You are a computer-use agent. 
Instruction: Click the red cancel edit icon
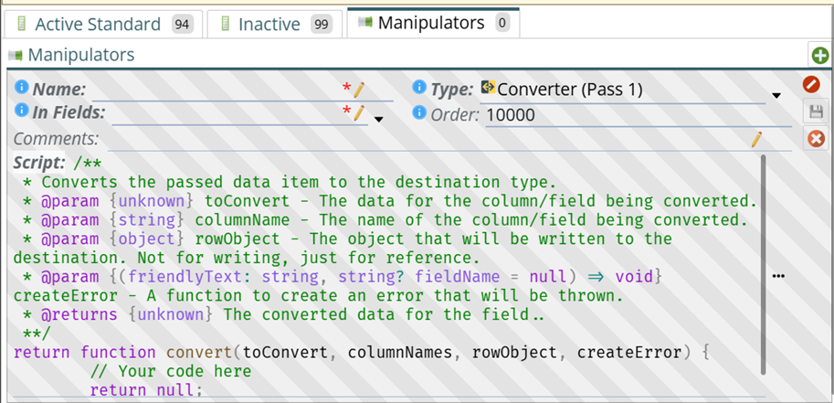click(x=812, y=84)
